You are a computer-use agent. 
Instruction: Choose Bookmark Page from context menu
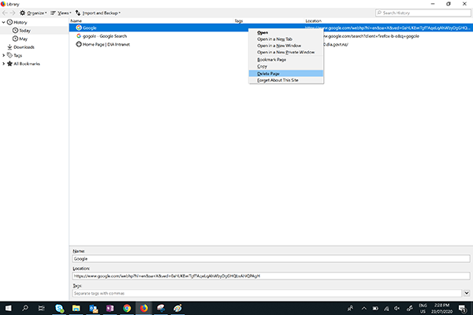pos(286,60)
